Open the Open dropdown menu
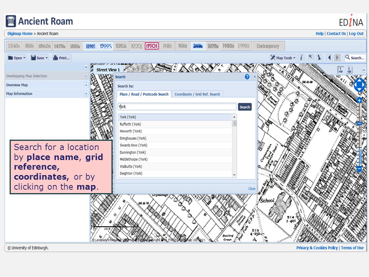 point(17,58)
